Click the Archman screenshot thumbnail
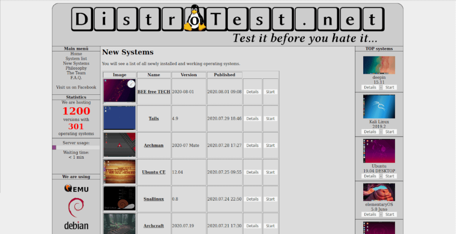Screen dimensions: 456x234 coord(120,145)
